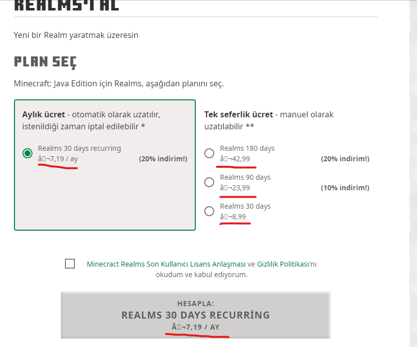The width and height of the screenshot is (417, 347).
Task: Click the PLAN SEÇ heading
Action: (x=45, y=62)
